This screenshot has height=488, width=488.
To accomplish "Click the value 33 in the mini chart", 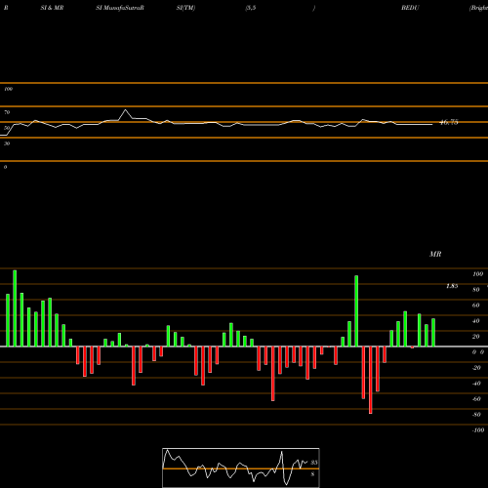I will (314, 463).
